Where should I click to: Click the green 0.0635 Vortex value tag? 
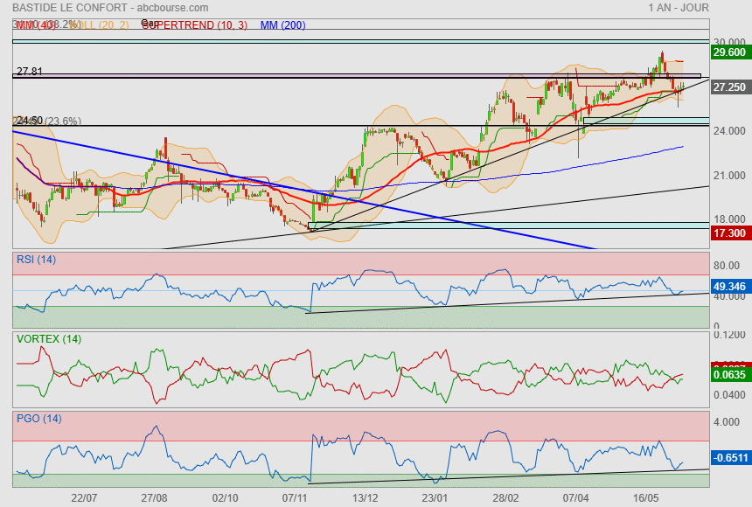729,375
